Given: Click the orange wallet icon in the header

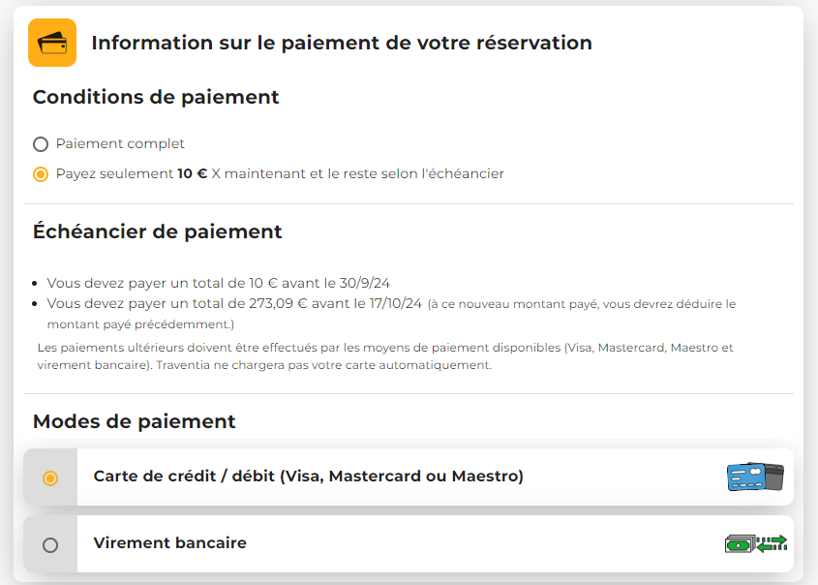Looking at the screenshot, I should coord(52,43).
